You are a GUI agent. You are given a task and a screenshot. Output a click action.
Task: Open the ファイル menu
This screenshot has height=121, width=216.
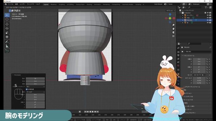[x=10, y=4]
